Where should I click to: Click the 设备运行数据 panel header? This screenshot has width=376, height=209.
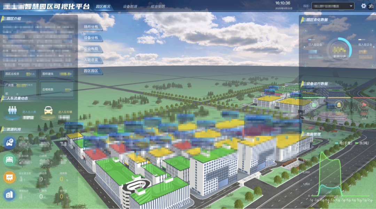coord(317,84)
